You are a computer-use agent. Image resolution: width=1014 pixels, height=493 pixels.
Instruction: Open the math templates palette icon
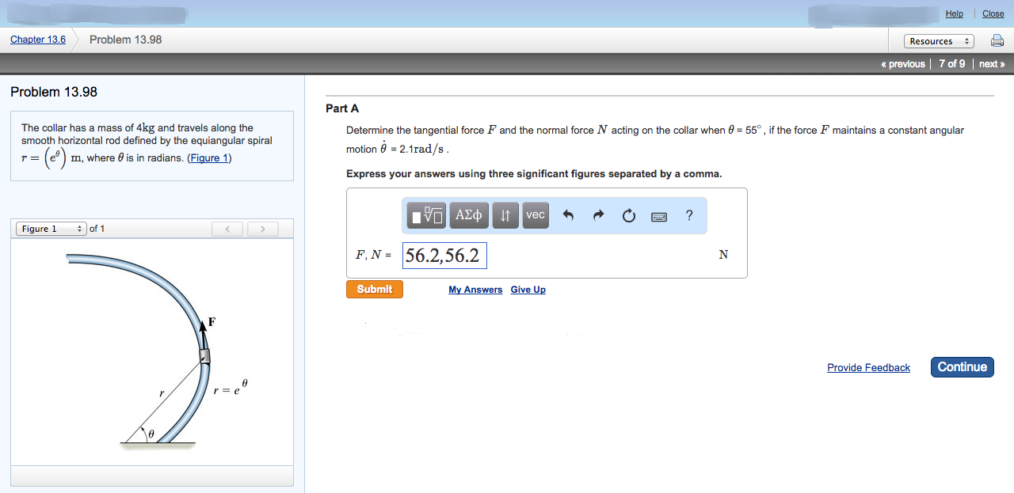click(x=425, y=214)
